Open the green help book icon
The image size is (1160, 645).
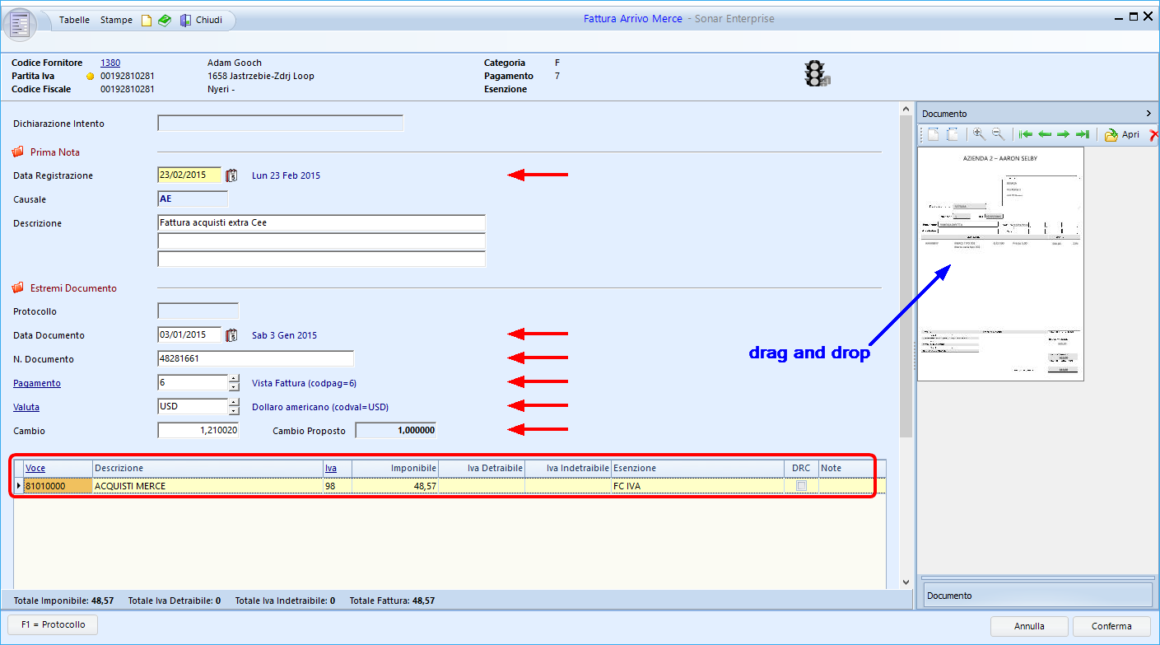tap(165, 21)
